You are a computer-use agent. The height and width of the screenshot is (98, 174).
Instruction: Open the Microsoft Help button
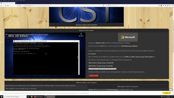tap(94, 76)
